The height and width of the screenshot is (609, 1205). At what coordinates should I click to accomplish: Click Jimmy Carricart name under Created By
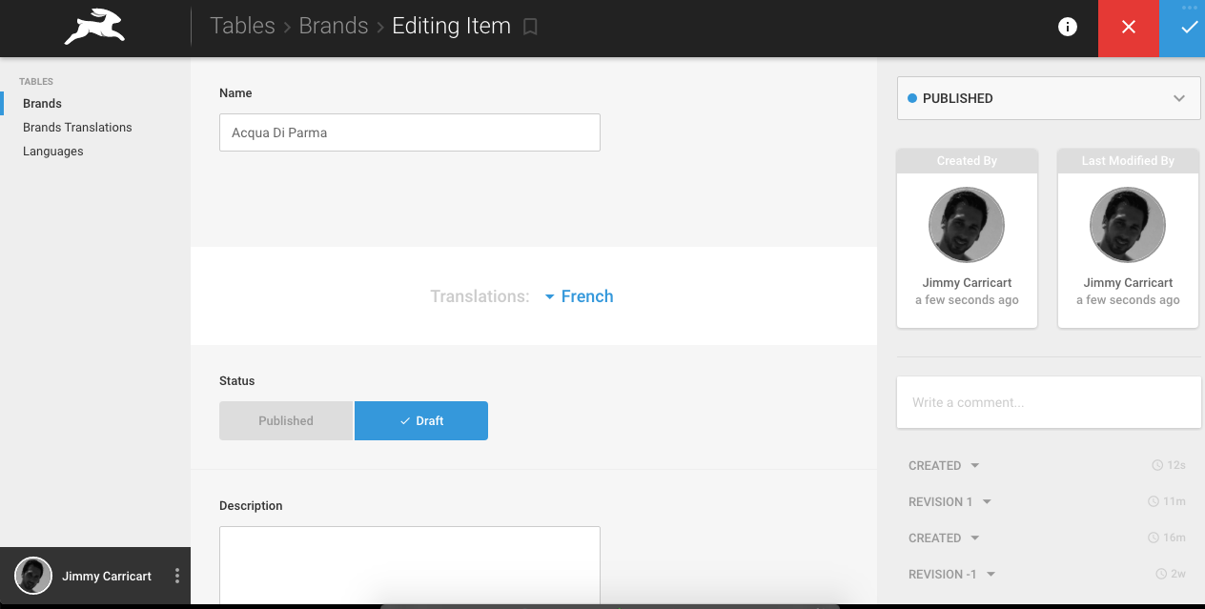[967, 282]
